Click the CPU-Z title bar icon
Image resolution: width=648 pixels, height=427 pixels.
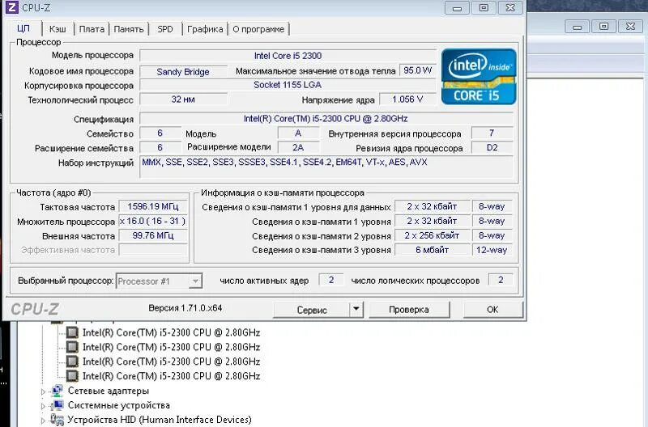[11, 7]
